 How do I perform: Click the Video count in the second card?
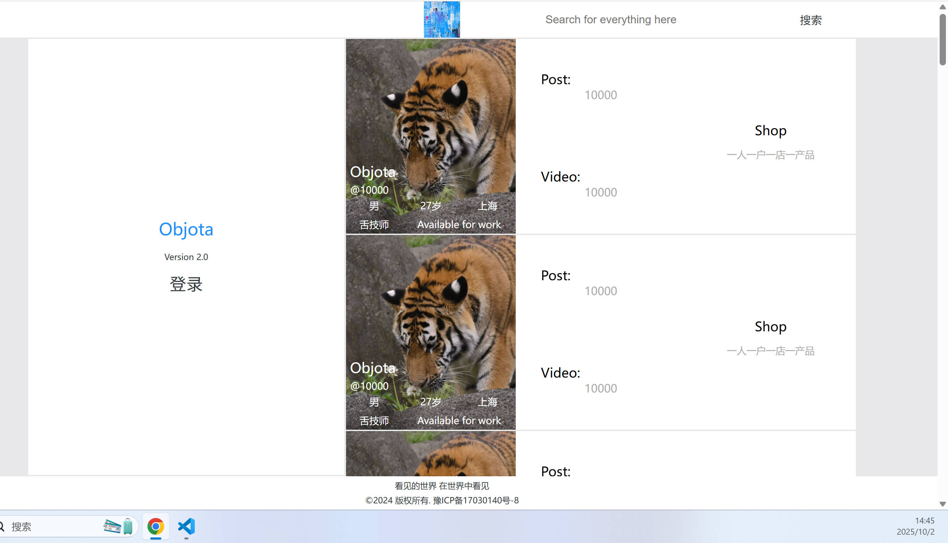(x=600, y=388)
